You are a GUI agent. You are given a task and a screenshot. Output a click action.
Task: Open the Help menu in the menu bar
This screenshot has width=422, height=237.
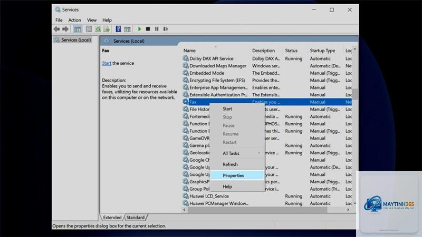coord(107,20)
